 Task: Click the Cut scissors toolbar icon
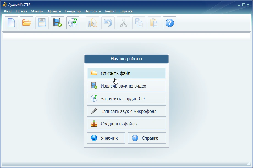coord(123,23)
